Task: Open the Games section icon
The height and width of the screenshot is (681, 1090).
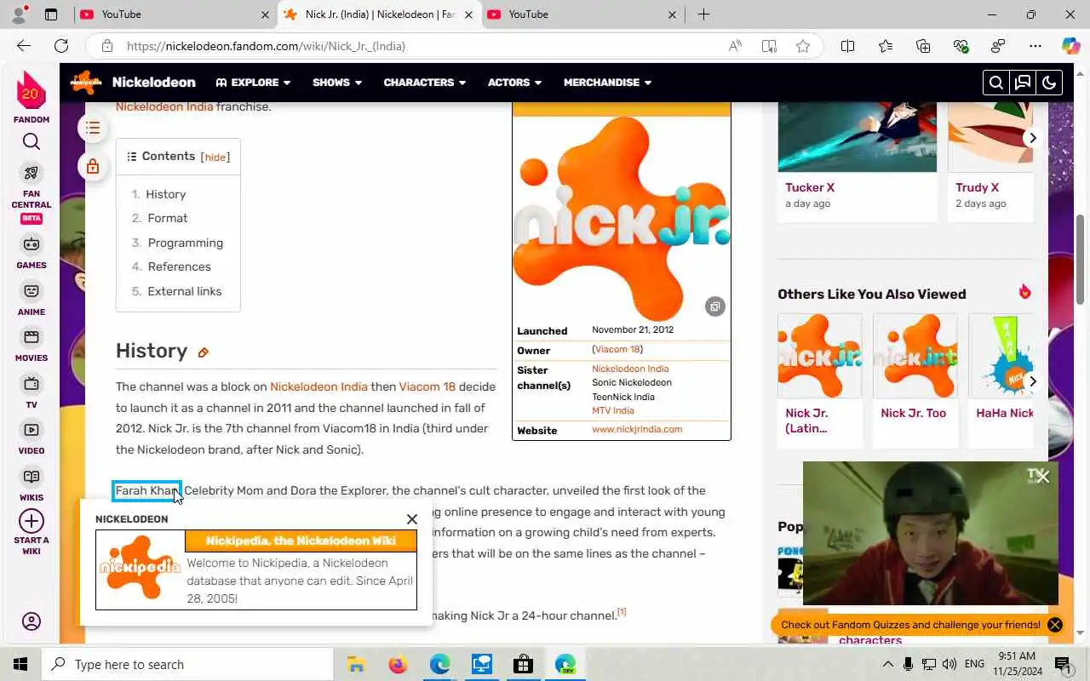Action: pos(32,244)
